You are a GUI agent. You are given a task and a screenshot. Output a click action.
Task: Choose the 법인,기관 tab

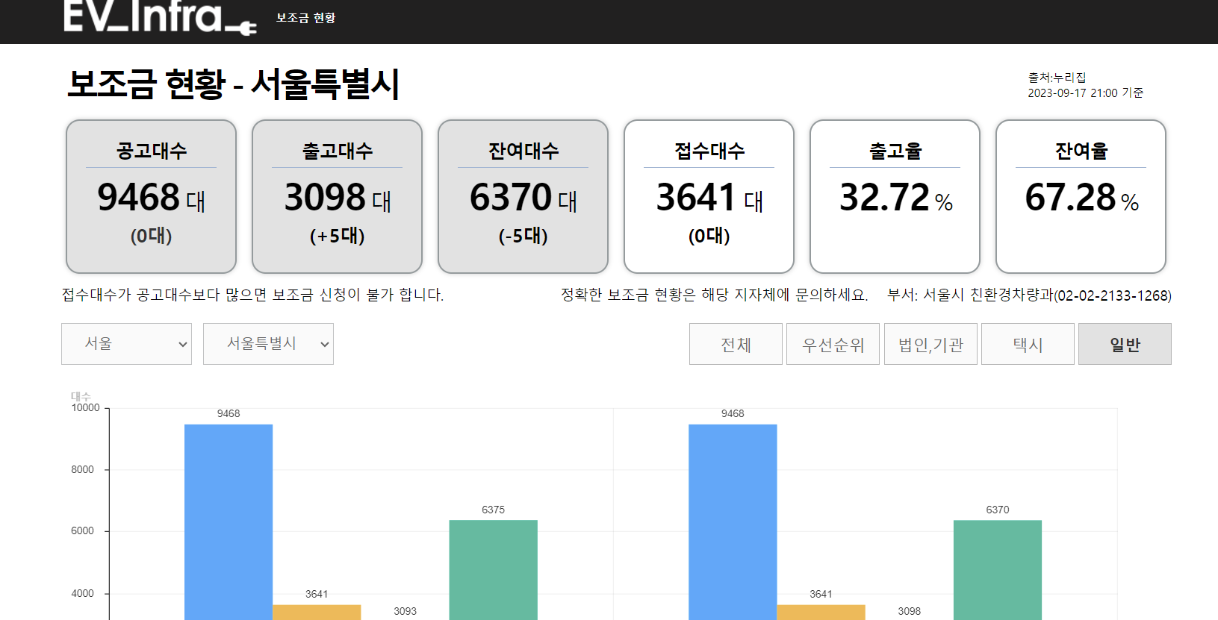930,344
